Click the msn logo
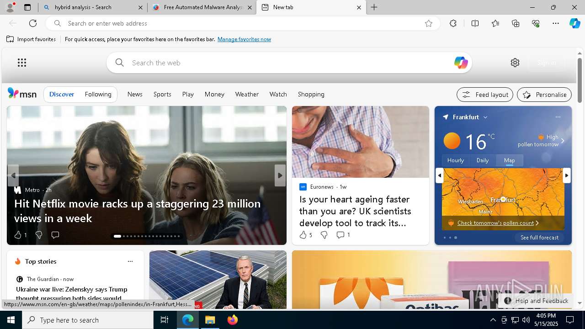This screenshot has height=329, width=585. [22, 94]
